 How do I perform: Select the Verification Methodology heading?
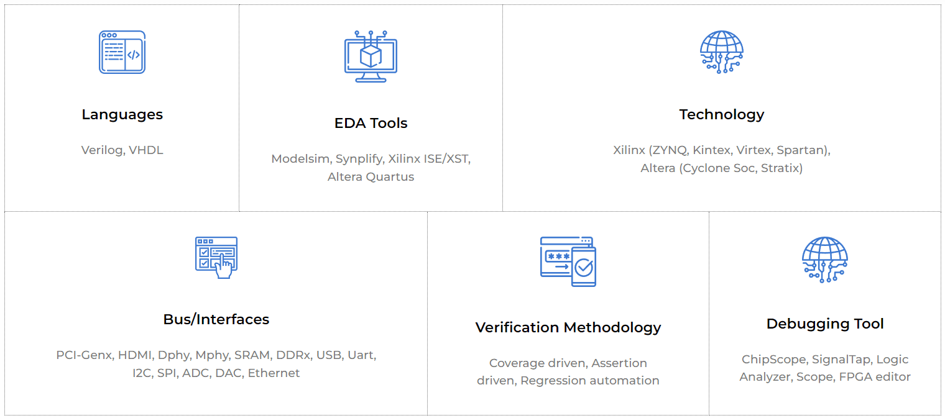click(x=568, y=327)
